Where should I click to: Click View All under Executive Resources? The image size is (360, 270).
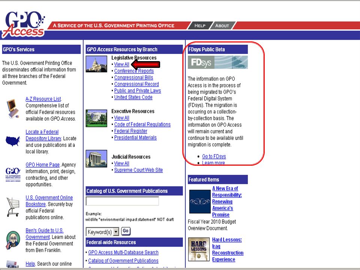click(x=121, y=118)
